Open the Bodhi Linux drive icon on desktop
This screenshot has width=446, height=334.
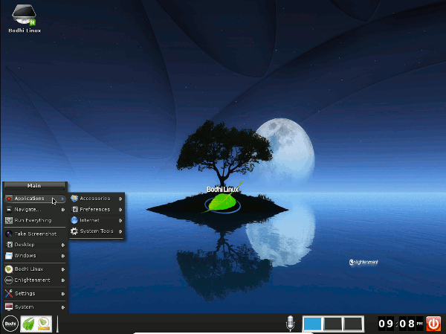pyautogui.click(x=24, y=16)
